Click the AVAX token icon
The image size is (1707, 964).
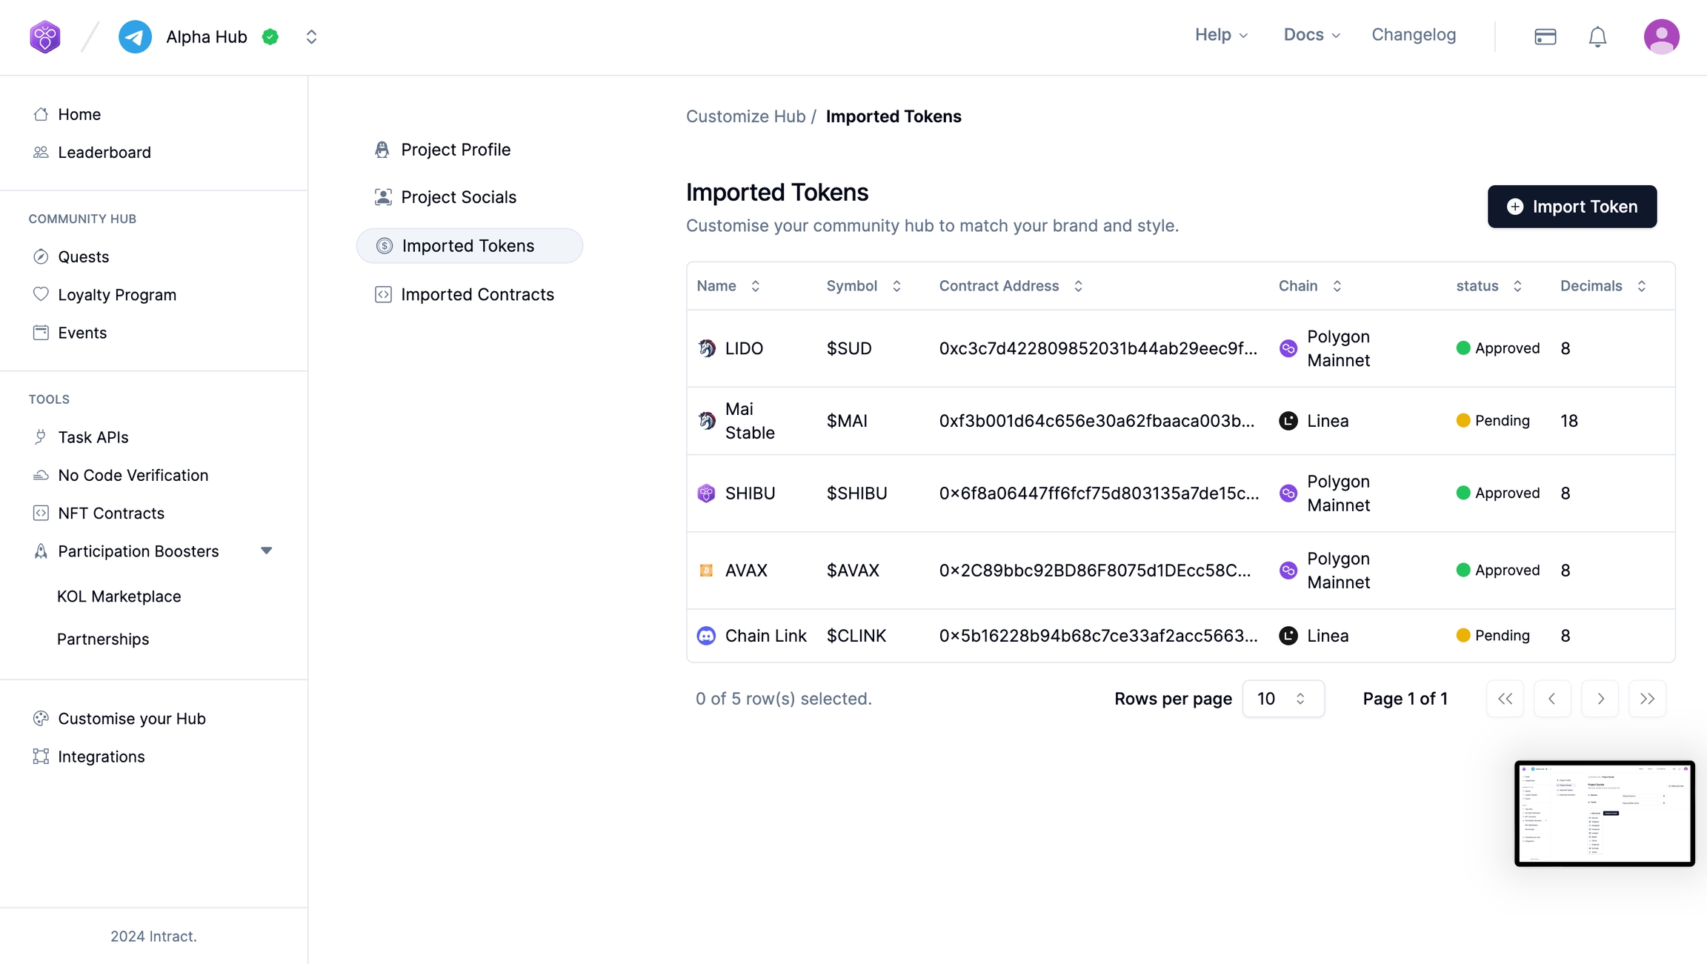coord(706,571)
